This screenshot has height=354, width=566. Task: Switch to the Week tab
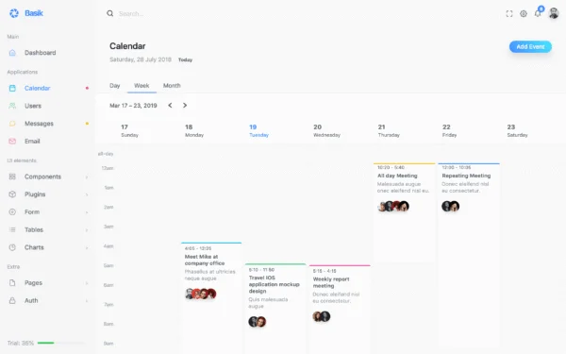(141, 86)
